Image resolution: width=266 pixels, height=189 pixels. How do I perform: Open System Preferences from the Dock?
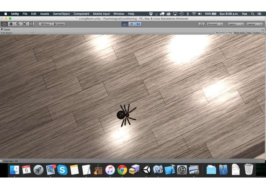pos(182,169)
